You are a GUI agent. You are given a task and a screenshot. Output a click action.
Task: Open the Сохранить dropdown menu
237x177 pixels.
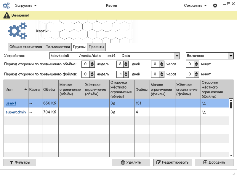(196, 6)
